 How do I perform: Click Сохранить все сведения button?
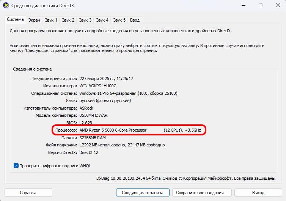point(202,193)
